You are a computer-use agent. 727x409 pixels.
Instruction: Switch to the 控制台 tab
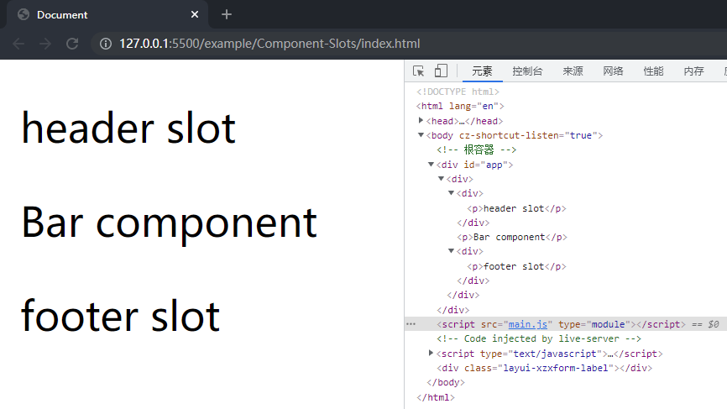tap(527, 71)
